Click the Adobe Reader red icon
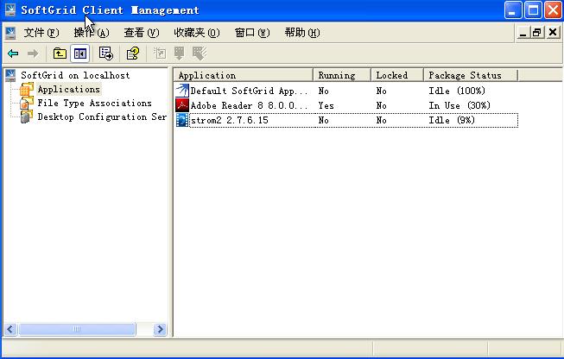Screen dimensions: 564x359 coord(182,105)
